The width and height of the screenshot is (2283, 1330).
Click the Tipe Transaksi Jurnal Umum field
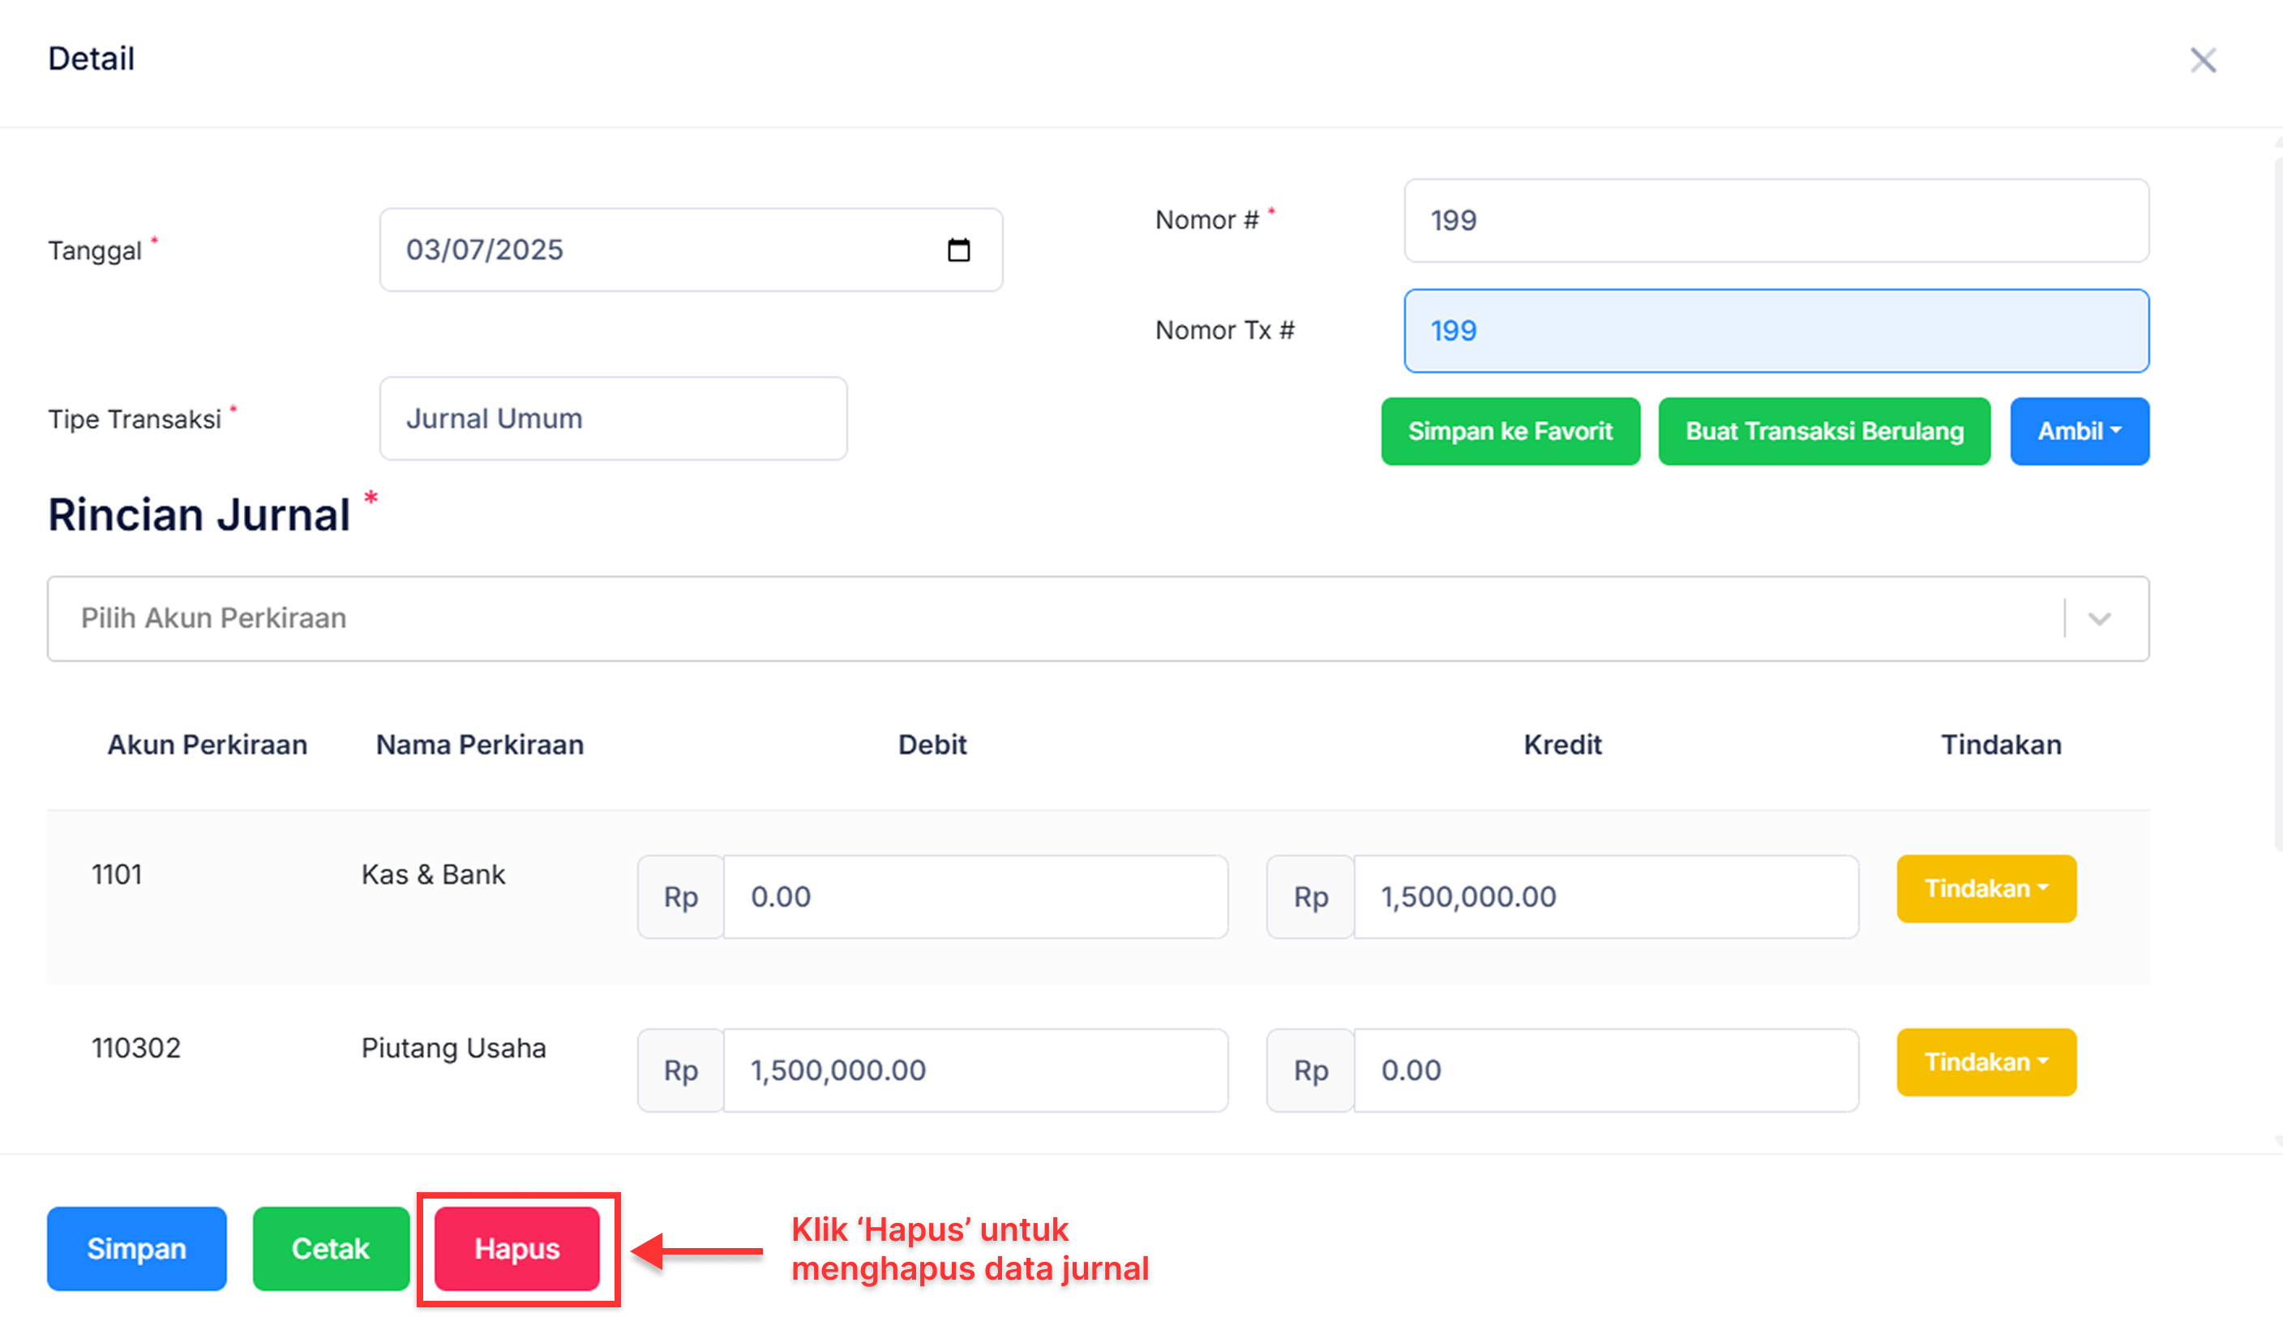612,418
